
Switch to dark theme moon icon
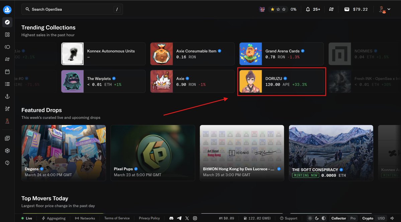click(317, 218)
